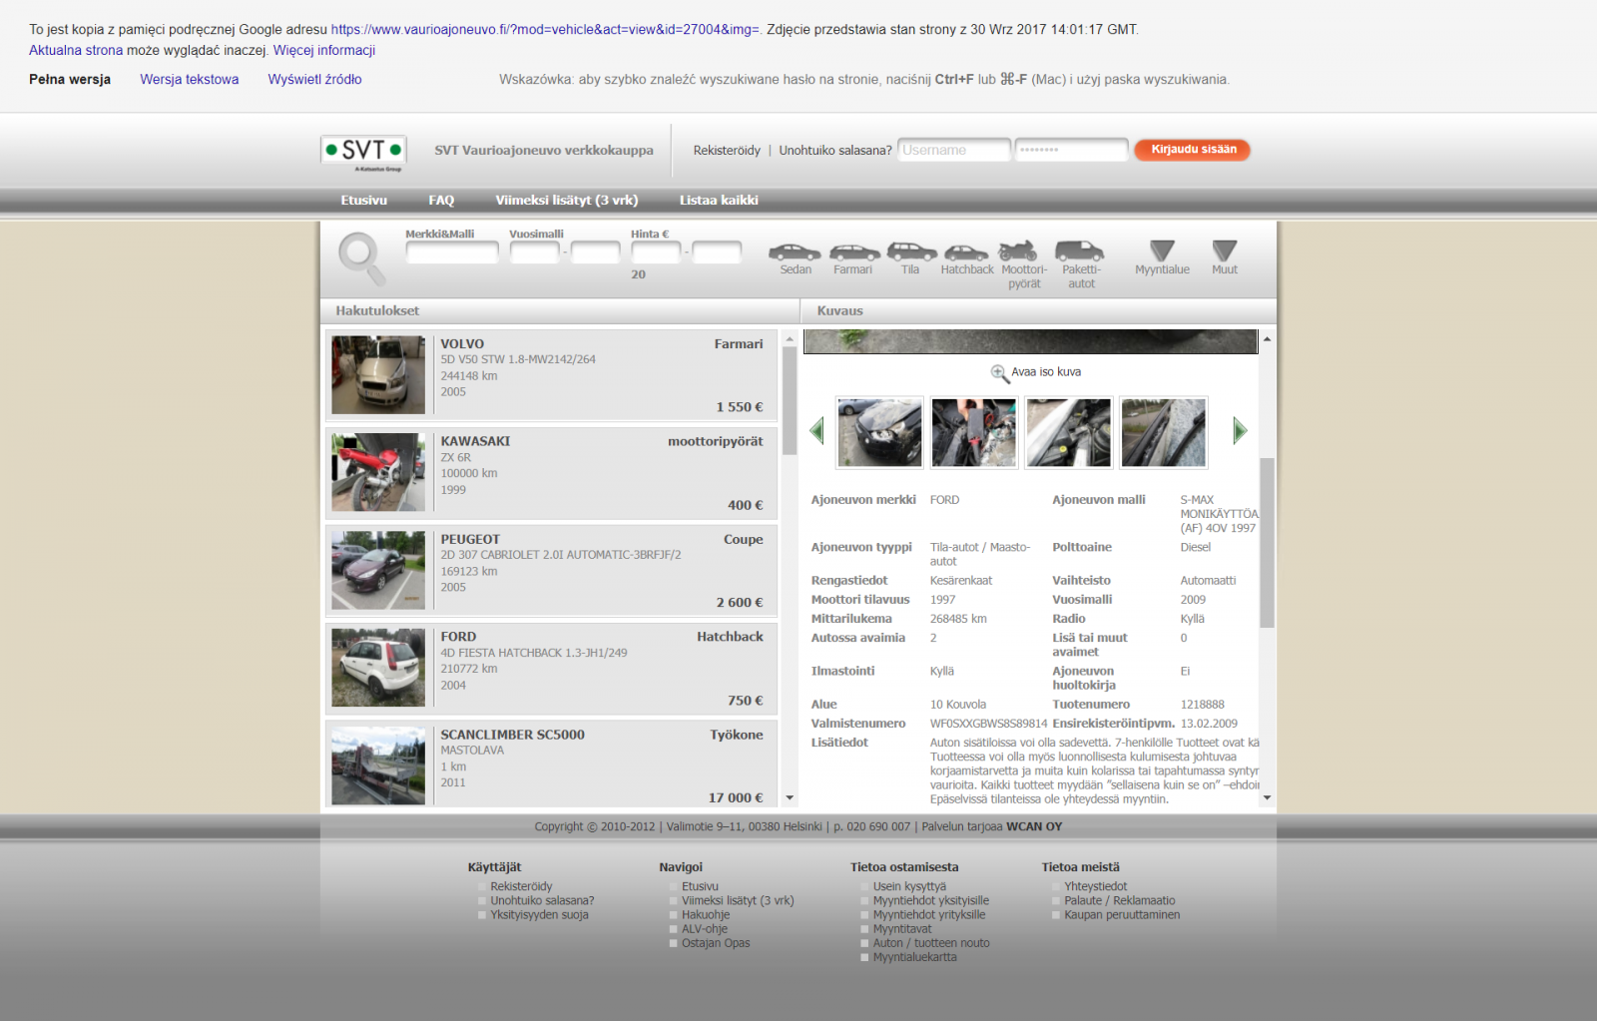Open third gallery thumbnail of car hood

pyautogui.click(x=1069, y=432)
